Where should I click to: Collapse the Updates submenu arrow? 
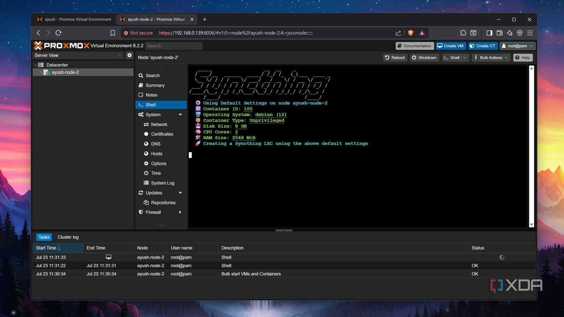pos(180,193)
